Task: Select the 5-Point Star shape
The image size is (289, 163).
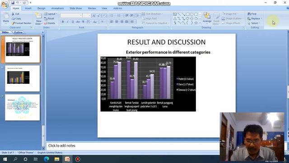Action: point(196,23)
